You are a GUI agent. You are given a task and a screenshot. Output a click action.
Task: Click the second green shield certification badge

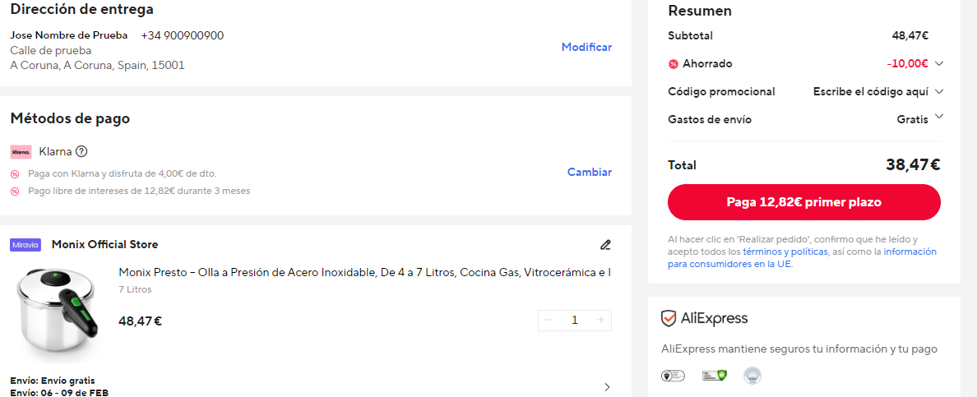tap(714, 375)
